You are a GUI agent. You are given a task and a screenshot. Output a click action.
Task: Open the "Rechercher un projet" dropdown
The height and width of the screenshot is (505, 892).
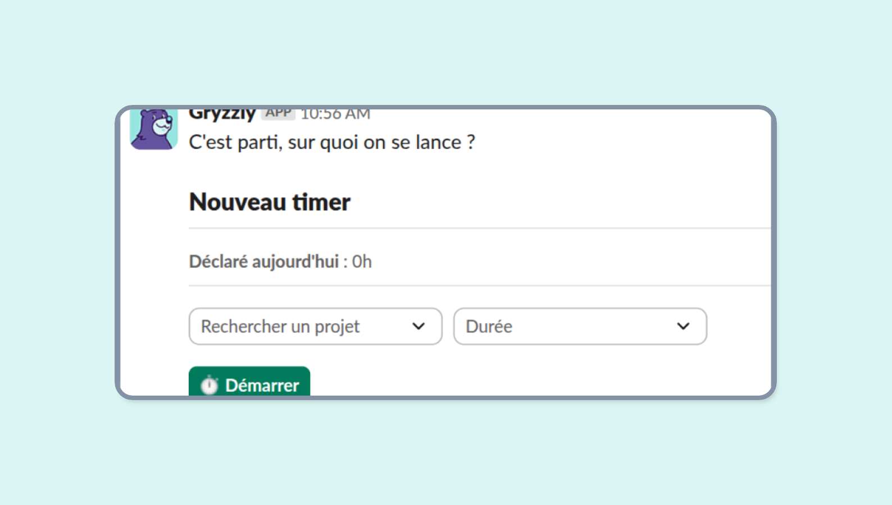click(x=316, y=326)
